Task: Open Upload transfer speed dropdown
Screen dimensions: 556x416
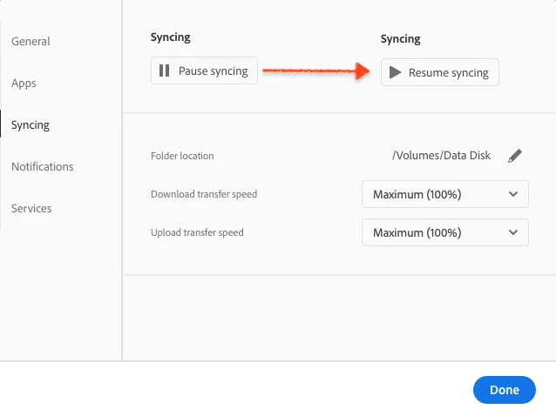Action: (445, 232)
